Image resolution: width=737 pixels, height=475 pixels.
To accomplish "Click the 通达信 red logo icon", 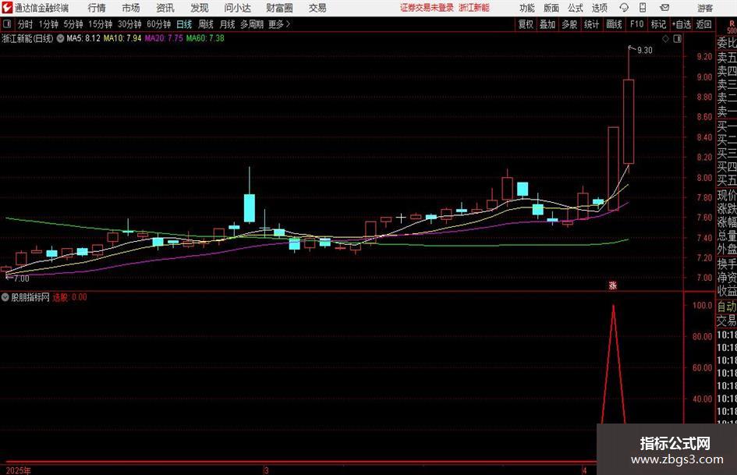I will 7,8.
